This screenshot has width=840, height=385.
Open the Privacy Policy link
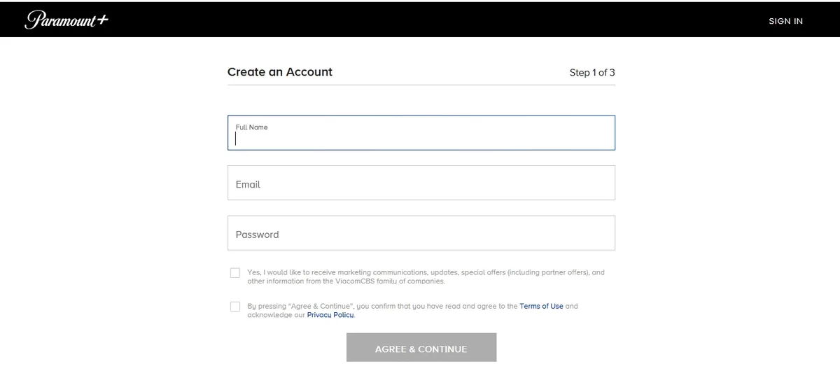point(330,315)
